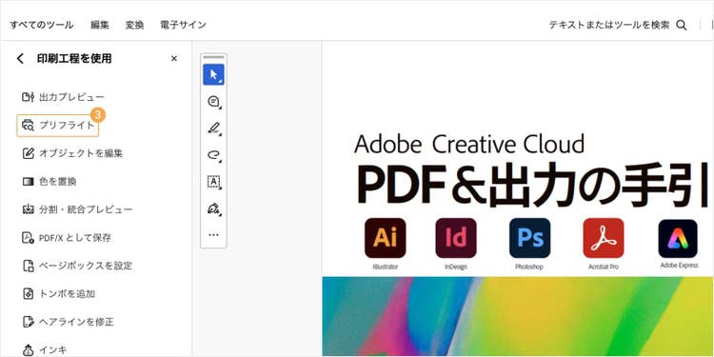Select the highlighter pen tool
Image resolution: width=714 pixels, height=357 pixels.
click(213, 128)
